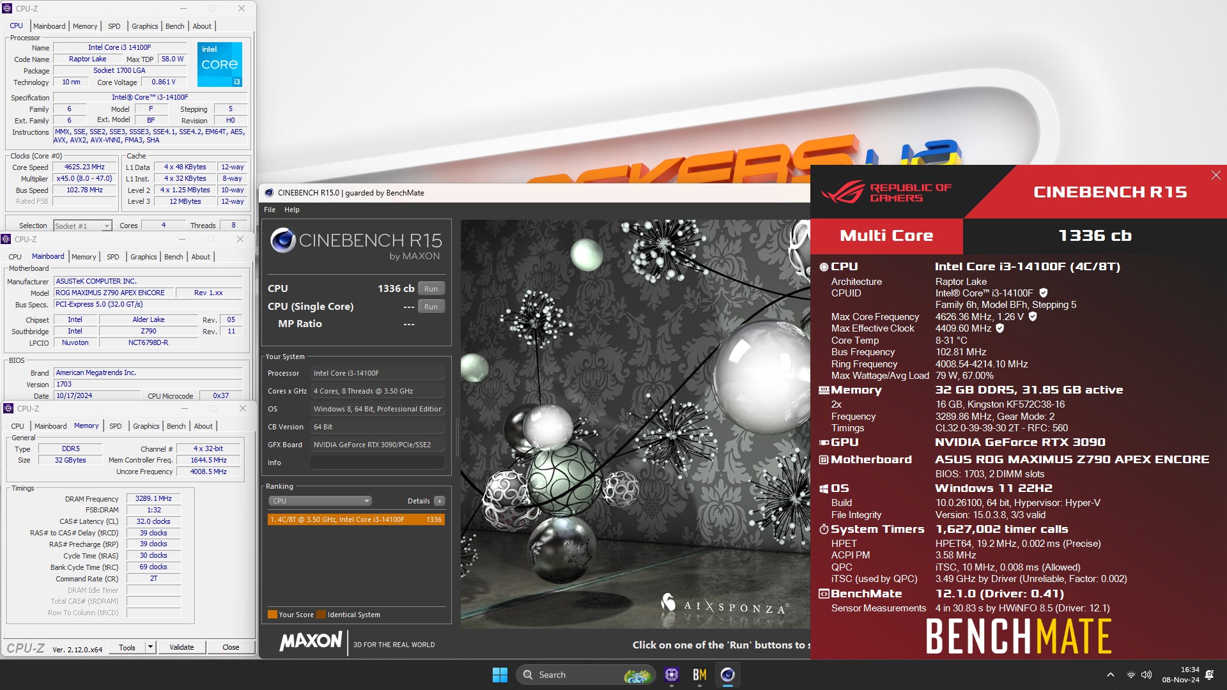Viewport: 1227px width, 690px height.
Task: Click the Intel Core i3 logo badge
Action: pyautogui.click(x=220, y=64)
